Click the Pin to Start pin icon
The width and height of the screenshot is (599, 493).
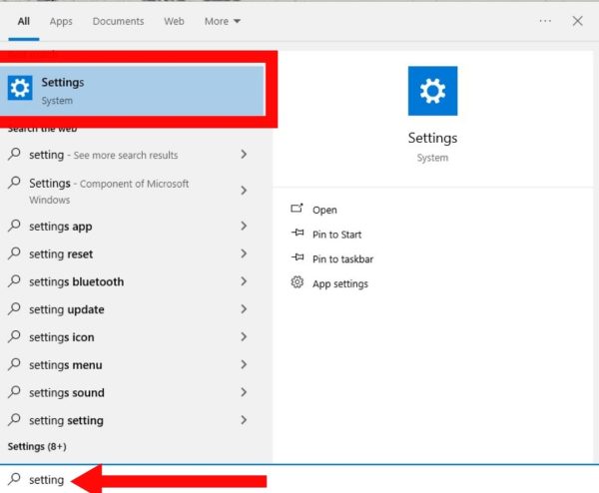(297, 235)
